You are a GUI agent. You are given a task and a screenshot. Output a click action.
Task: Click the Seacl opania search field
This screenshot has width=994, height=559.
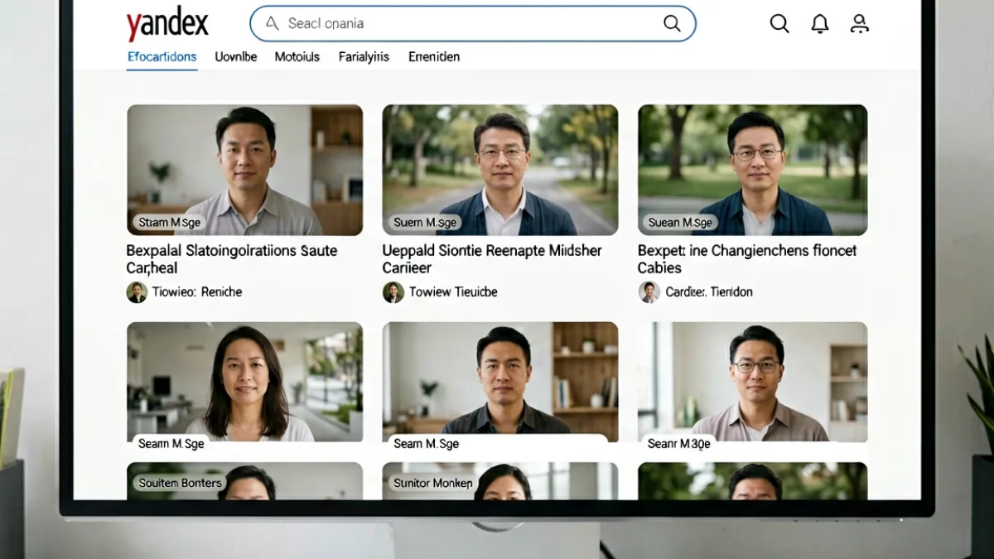point(472,24)
